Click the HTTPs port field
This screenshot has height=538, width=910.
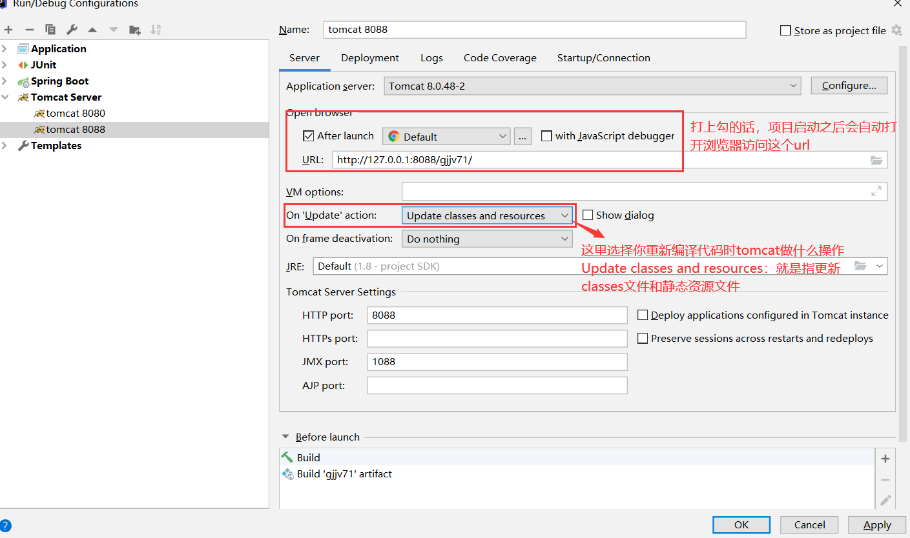click(497, 338)
